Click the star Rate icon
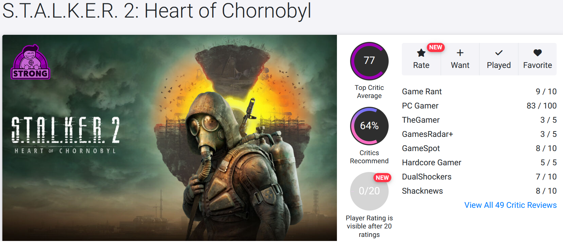 (x=421, y=53)
